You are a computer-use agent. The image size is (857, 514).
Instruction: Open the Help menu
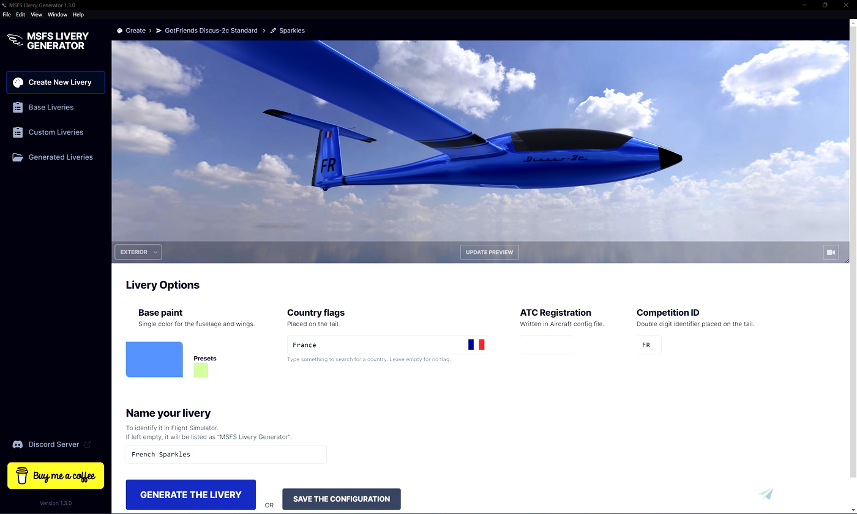coord(78,14)
